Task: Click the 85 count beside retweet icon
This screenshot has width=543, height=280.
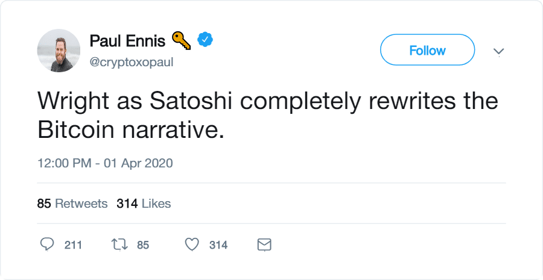Action: [x=143, y=245]
